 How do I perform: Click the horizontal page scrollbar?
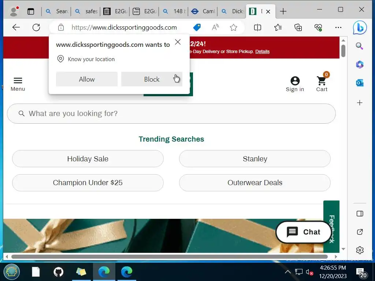click(x=169, y=256)
